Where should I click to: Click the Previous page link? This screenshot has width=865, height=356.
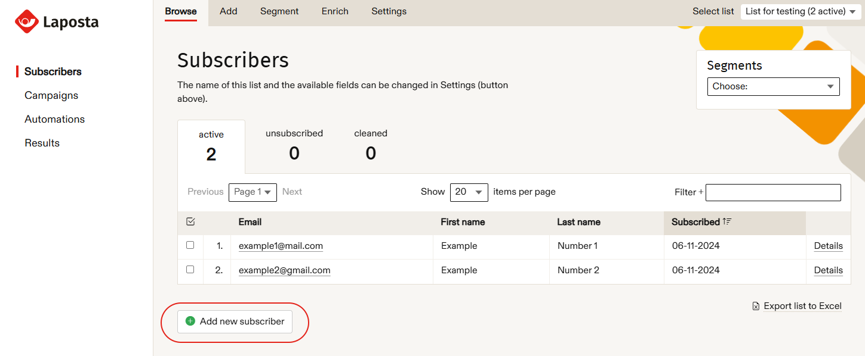[x=205, y=192]
